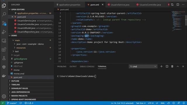Close pom.xml tab with X
The height and width of the screenshot is (105, 187).
103,5
